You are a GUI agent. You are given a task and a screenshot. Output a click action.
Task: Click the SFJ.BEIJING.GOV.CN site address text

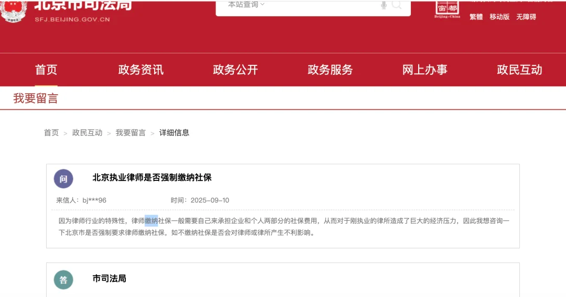pyautogui.click(x=72, y=19)
